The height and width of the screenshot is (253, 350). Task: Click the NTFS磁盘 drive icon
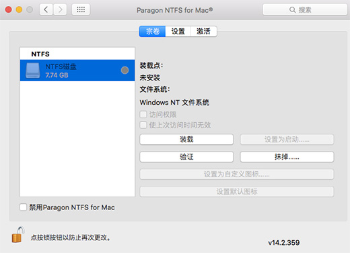click(33, 70)
